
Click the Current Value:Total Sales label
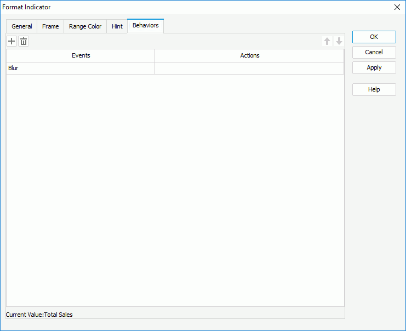tap(39, 315)
